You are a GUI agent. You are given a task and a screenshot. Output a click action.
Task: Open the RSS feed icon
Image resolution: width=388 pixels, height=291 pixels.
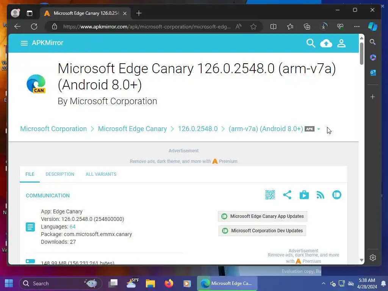coord(321,195)
